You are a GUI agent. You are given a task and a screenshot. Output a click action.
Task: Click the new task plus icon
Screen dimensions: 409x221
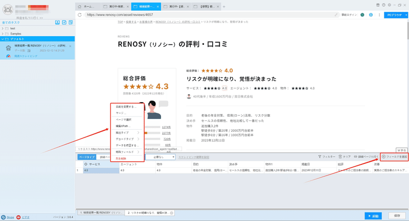click(x=64, y=22)
